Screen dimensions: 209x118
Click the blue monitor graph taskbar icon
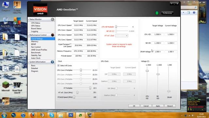(x=71, y=115)
